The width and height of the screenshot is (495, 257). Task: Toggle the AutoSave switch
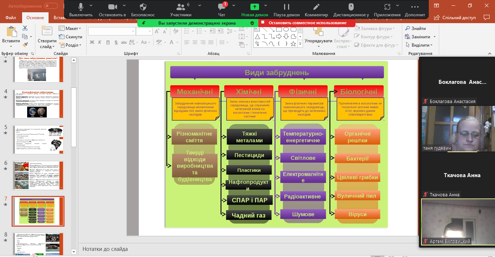coord(51,6)
